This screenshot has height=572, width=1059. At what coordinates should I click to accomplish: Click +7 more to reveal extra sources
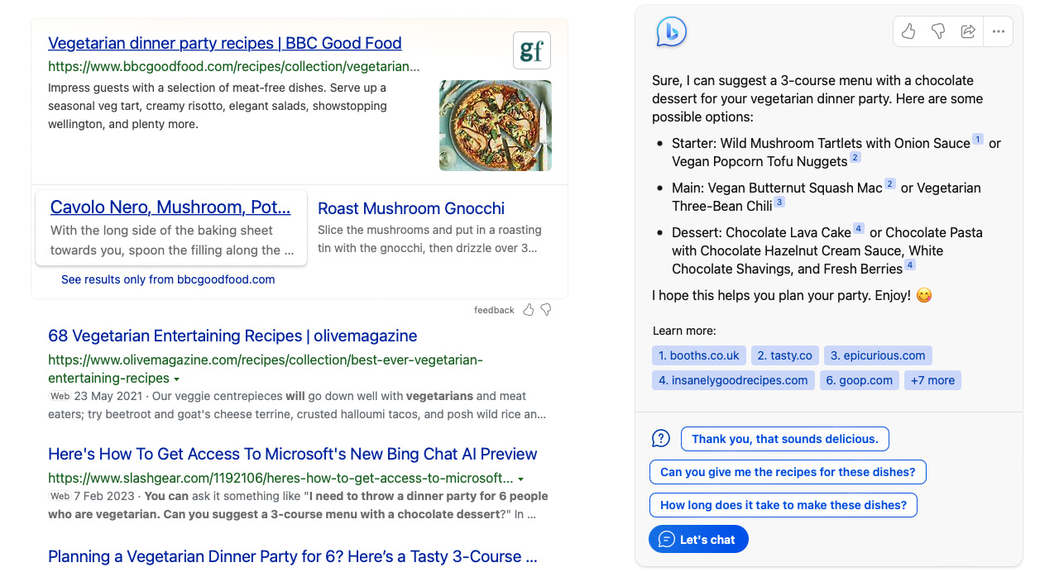pos(932,379)
